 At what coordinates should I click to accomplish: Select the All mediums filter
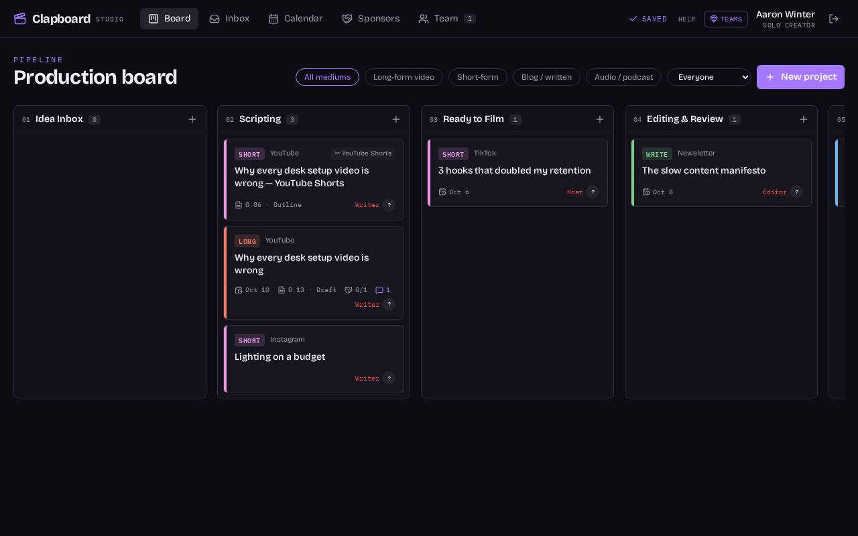pos(327,77)
